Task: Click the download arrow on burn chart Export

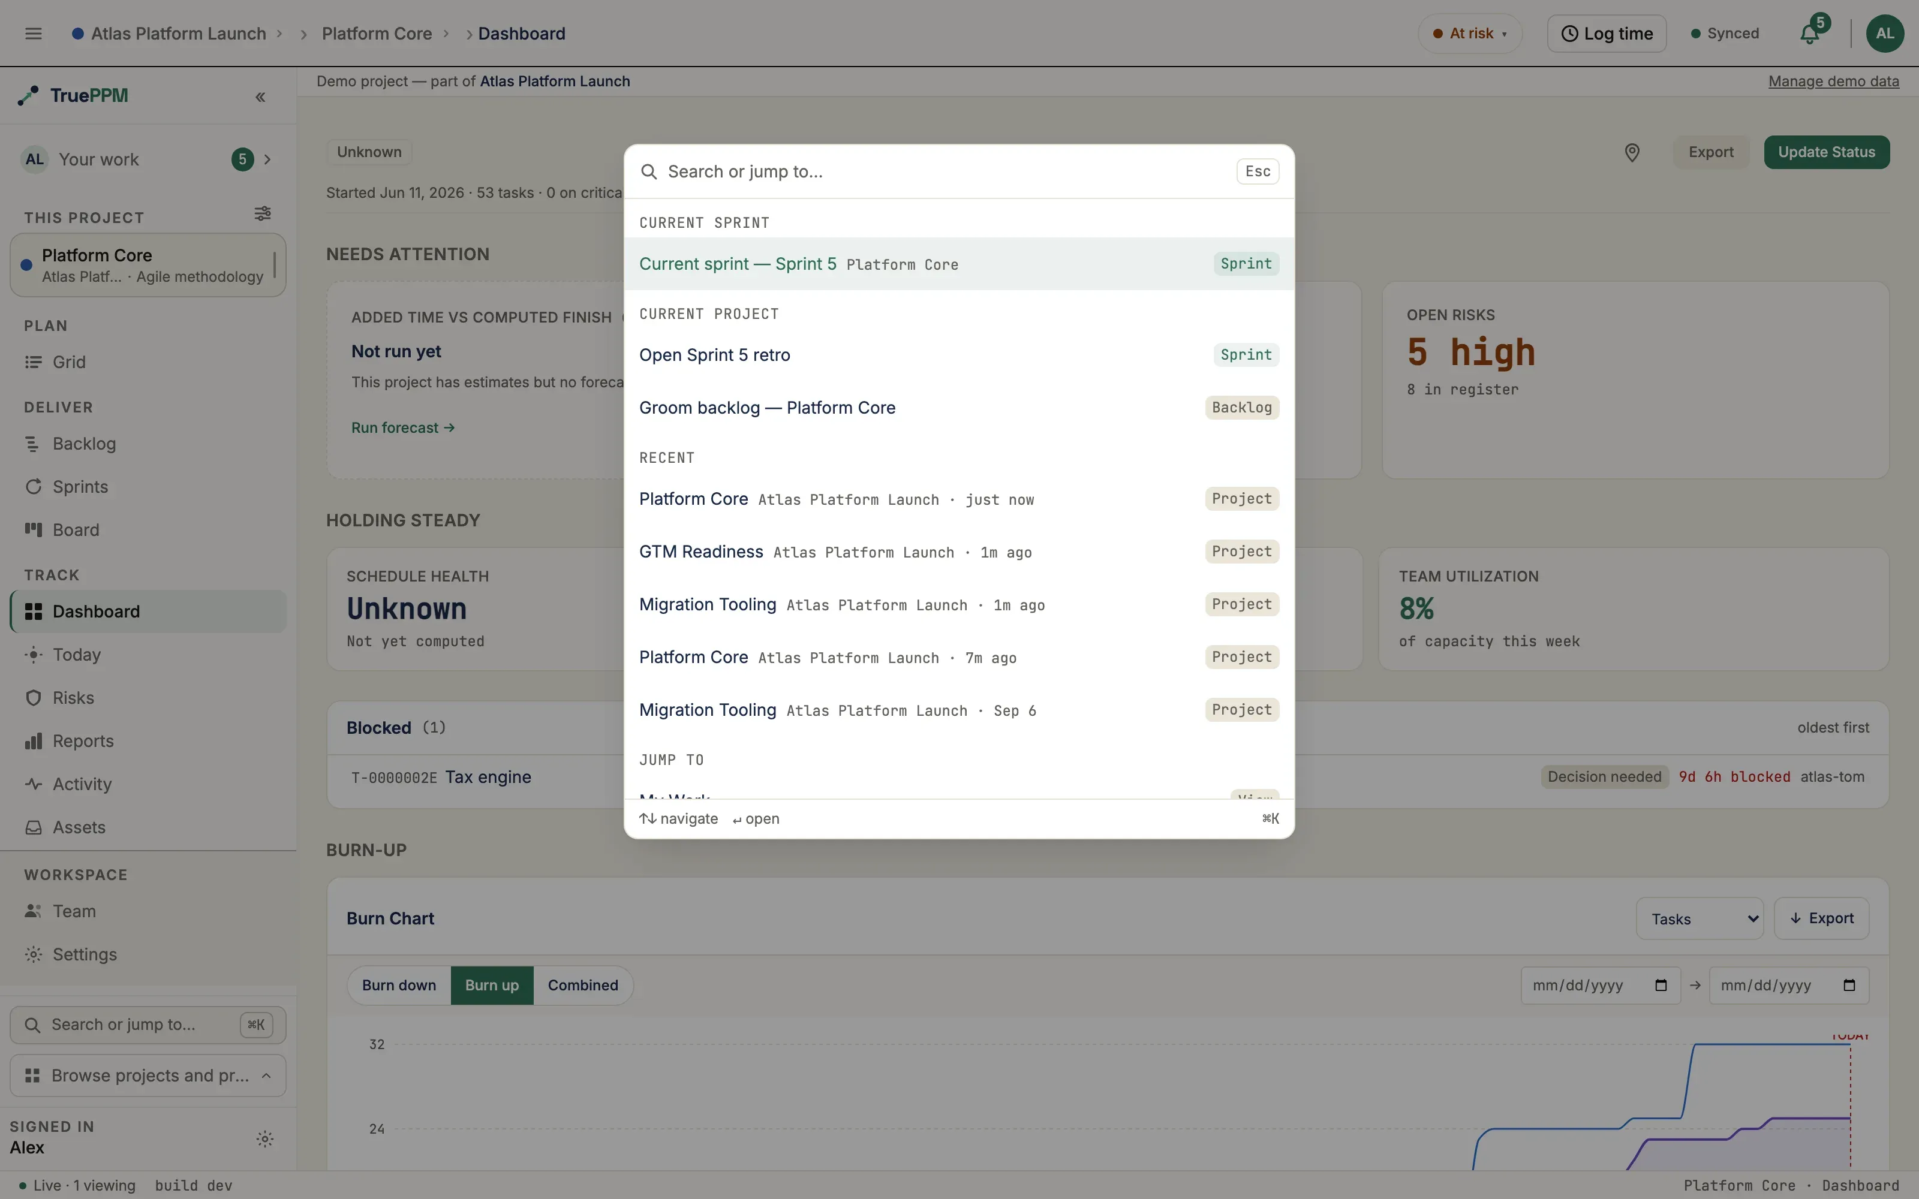Action: pos(1795,918)
